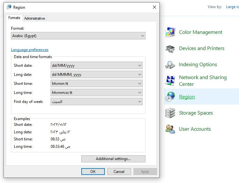Click the Region globe icon in list
Image resolution: width=239 pixels, height=183 pixels.
[x=170, y=97]
